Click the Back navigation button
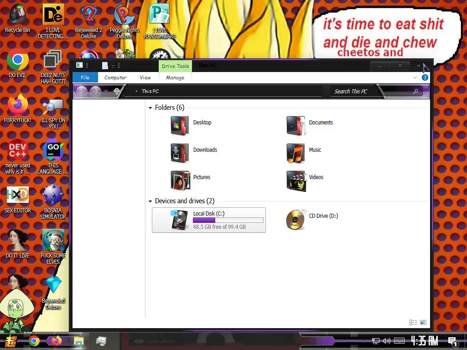 click(82, 91)
